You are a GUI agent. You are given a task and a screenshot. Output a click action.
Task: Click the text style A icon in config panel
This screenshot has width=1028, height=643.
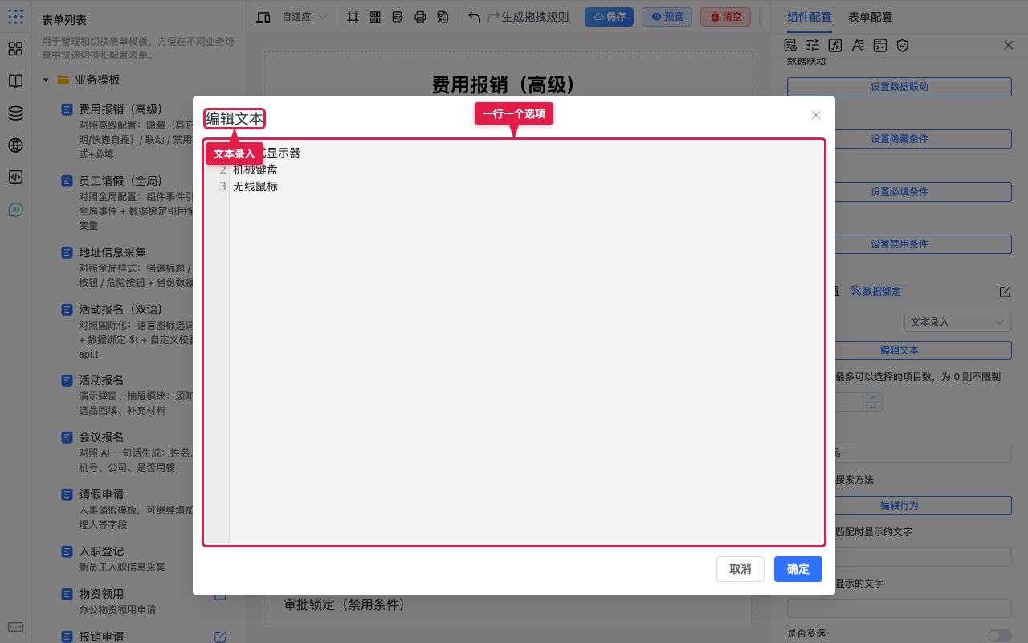pos(858,45)
